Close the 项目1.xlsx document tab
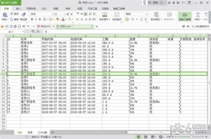This screenshot has height=139, width=211. (92, 26)
